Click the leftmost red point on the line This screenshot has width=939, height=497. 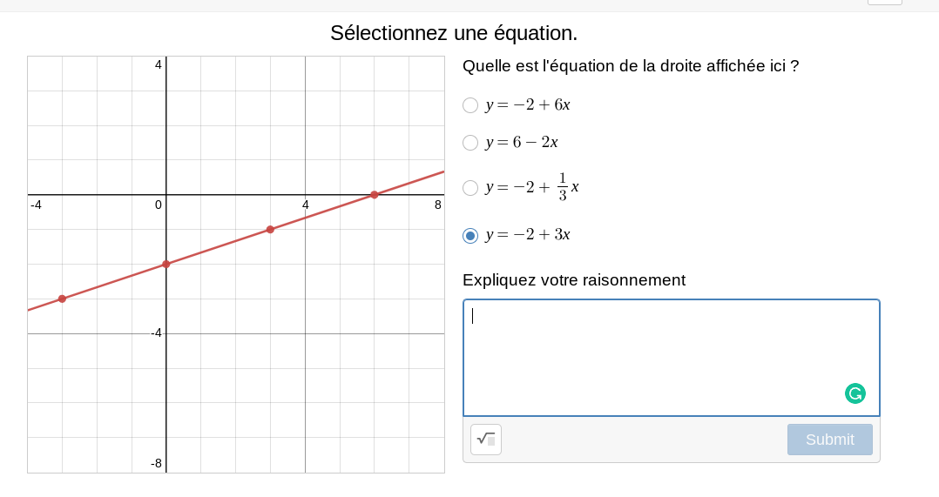click(x=62, y=299)
